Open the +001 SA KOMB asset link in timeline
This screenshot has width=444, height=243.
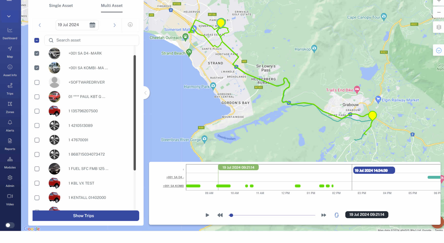click(173, 186)
